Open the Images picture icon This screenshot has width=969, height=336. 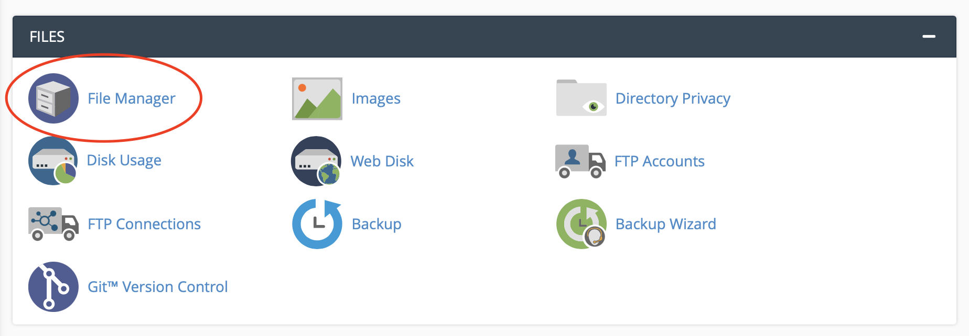click(x=317, y=99)
